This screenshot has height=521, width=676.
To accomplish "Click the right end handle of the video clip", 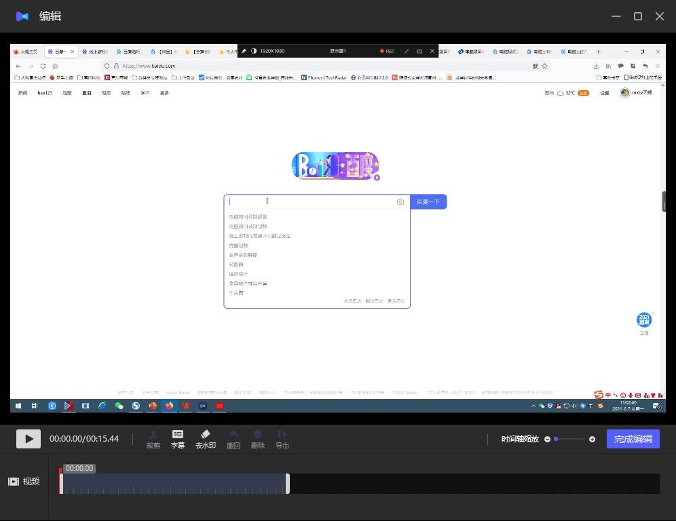I will coord(288,484).
